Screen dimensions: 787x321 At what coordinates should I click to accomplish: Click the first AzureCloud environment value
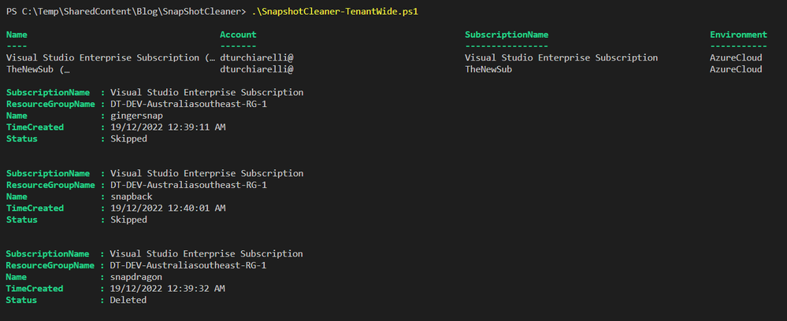736,57
